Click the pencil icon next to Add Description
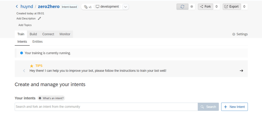 click(39, 18)
